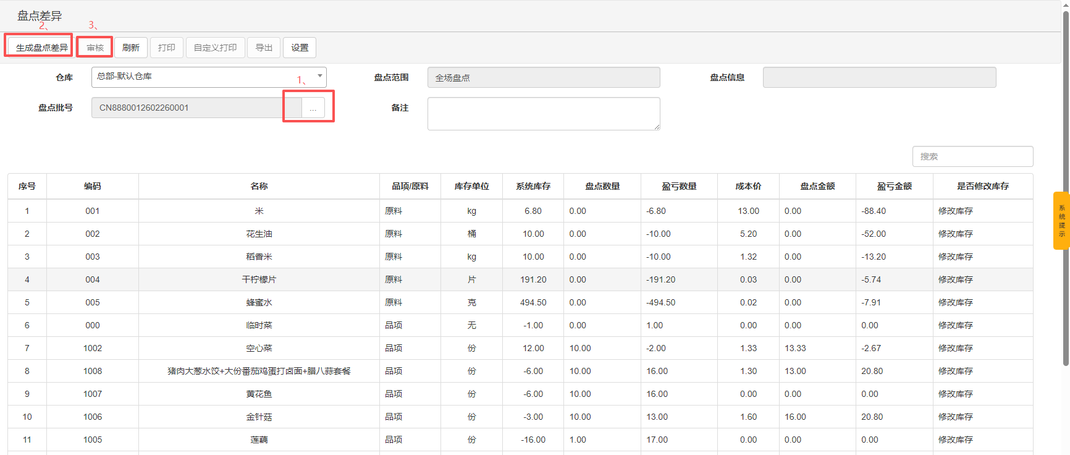Screen dimensions: 1070x455
Task: Export data with 导出 button
Action: click(264, 48)
